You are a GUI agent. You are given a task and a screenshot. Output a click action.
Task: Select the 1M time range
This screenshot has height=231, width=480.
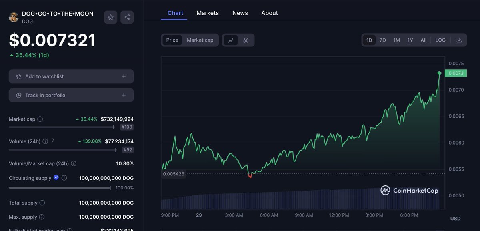point(396,40)
